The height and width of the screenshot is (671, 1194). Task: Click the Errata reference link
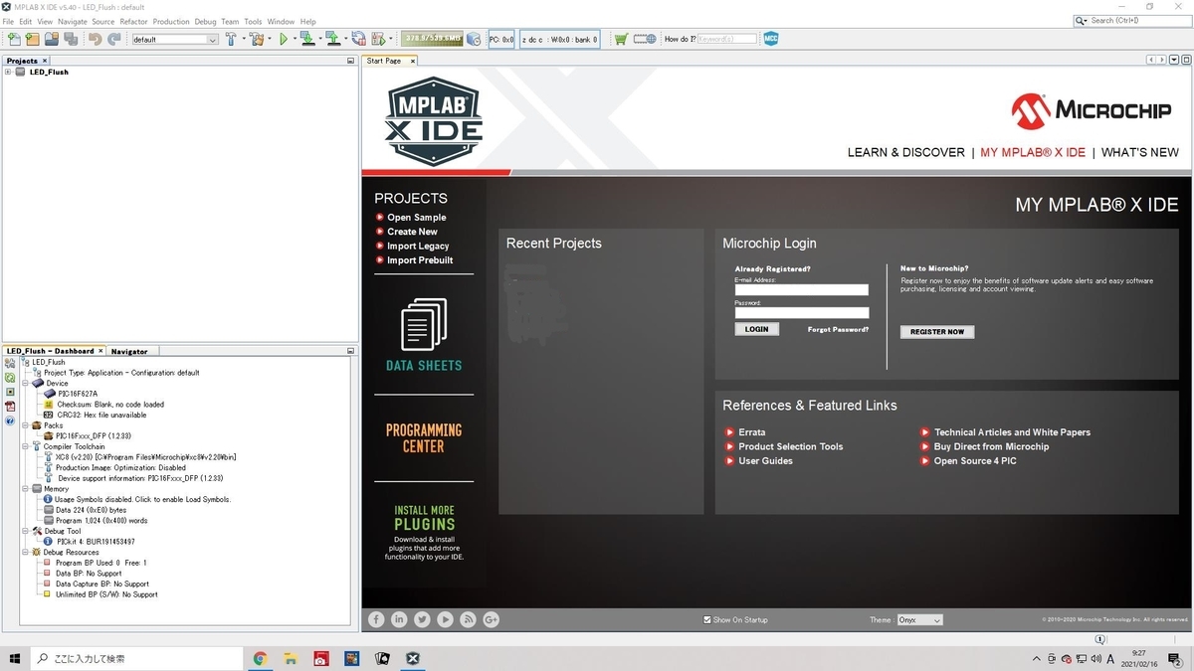pos(752,432)
